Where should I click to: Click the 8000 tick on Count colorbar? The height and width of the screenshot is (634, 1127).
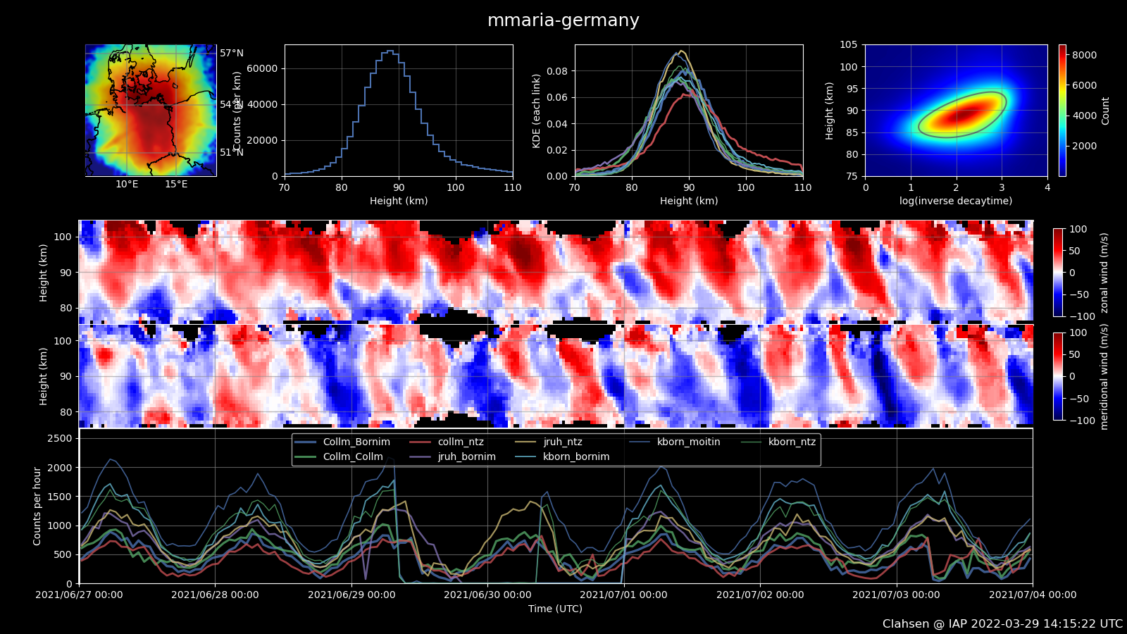(1084, 55)
